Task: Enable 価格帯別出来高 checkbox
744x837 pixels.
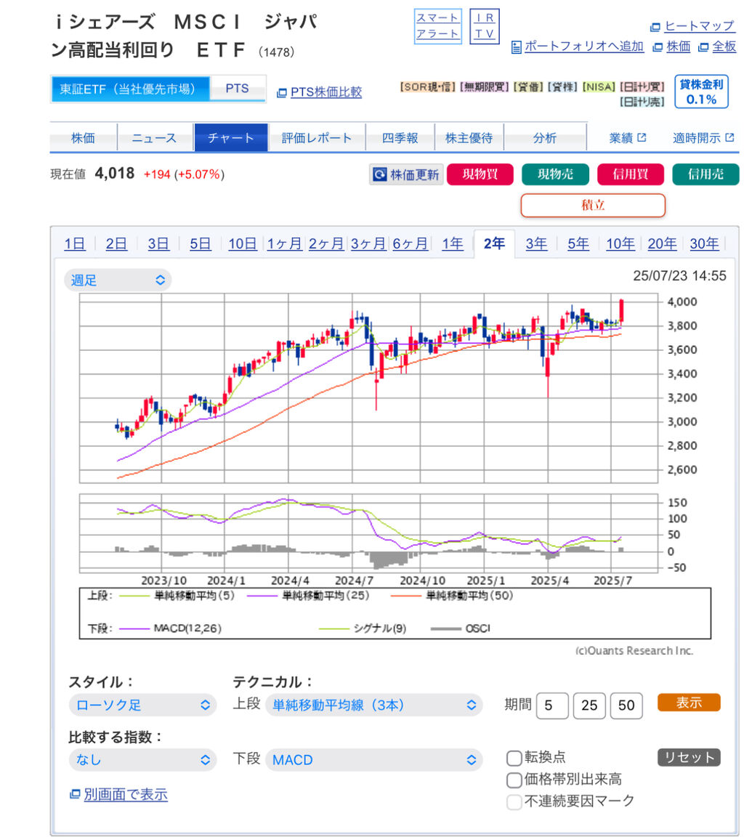Action: tap(514, 780)
